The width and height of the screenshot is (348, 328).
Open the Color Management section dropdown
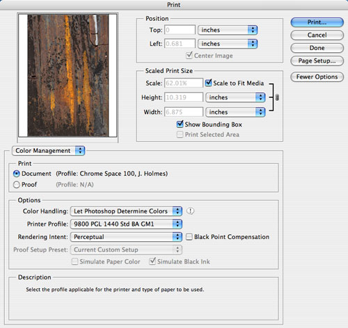point(49,151)
